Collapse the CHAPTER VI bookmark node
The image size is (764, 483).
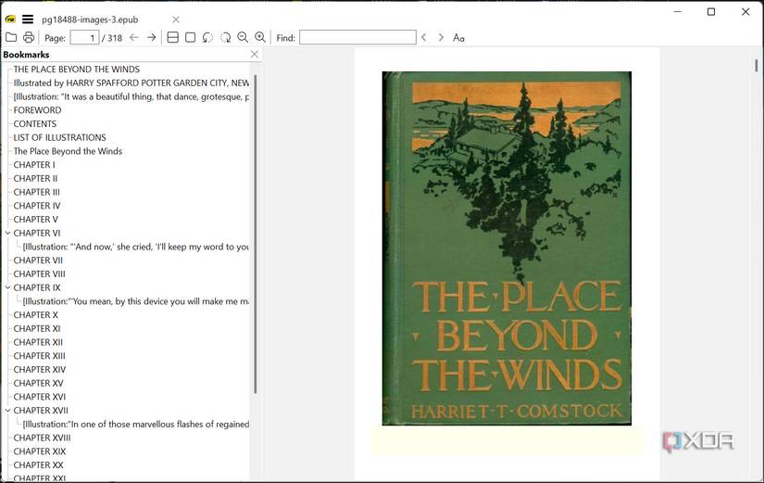point(7,234)
